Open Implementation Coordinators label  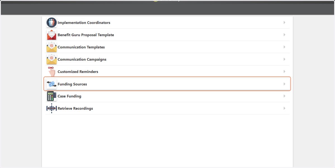84,23
